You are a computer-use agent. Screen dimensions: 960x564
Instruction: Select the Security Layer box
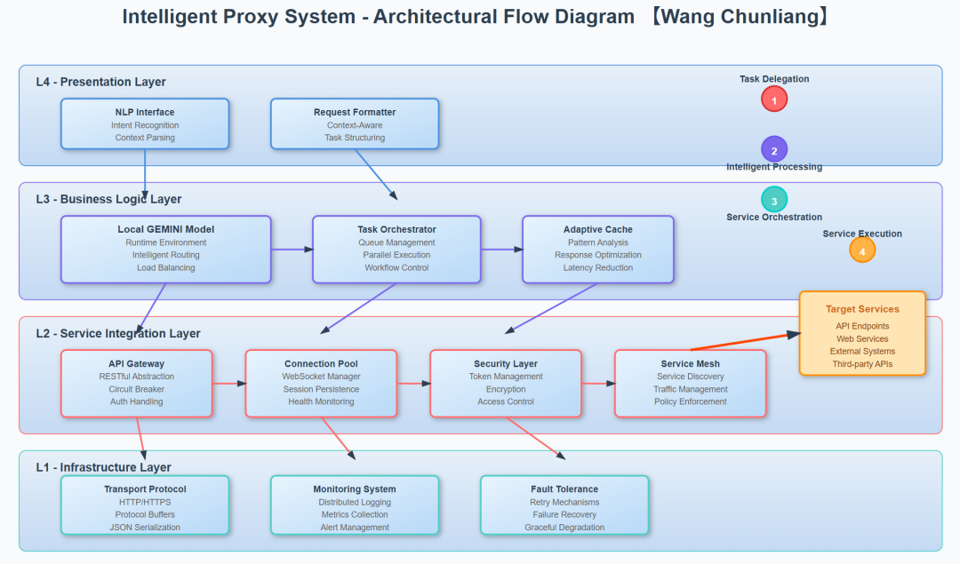click(506, 383)
